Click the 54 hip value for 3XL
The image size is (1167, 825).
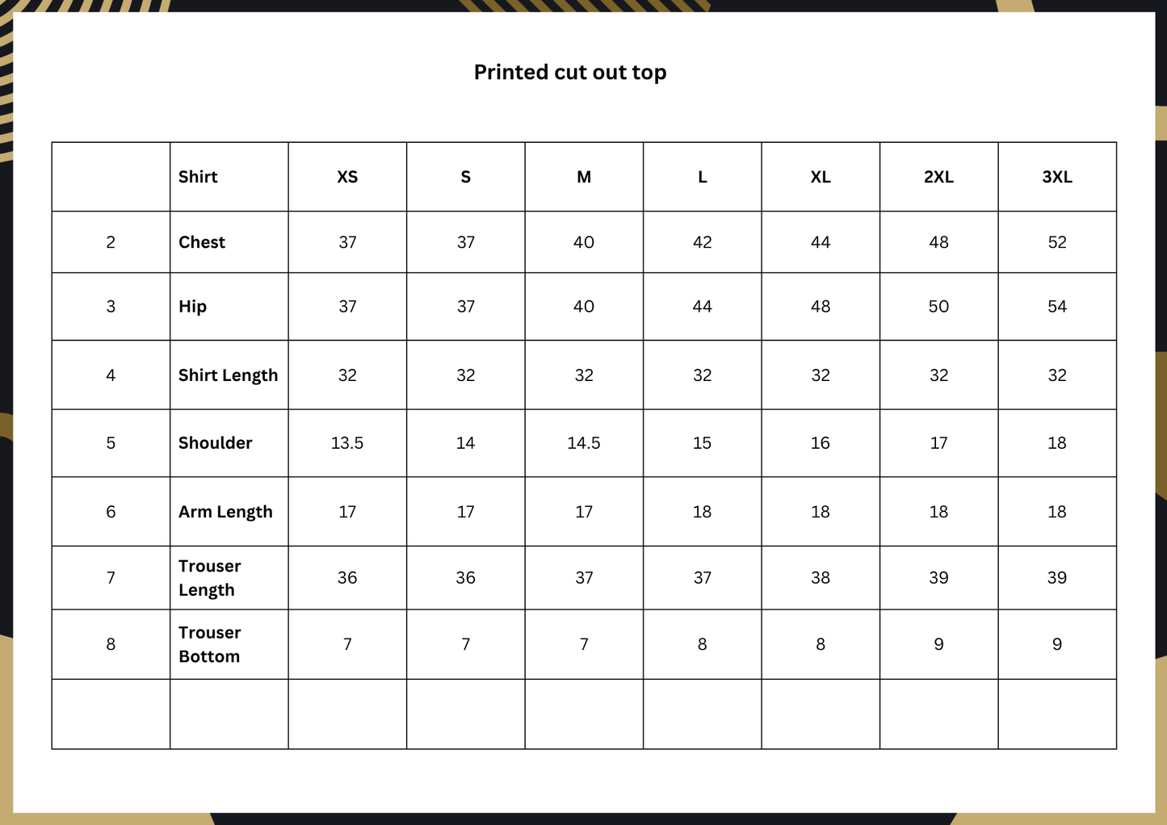(x=1057, y=307)
